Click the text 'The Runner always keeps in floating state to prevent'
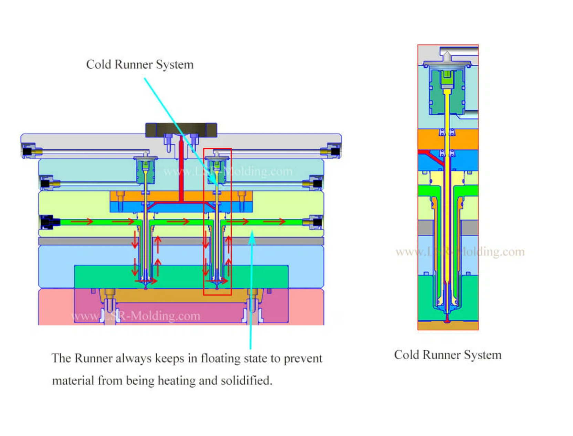Screen dimensions: 573x436 click(187, 359)
